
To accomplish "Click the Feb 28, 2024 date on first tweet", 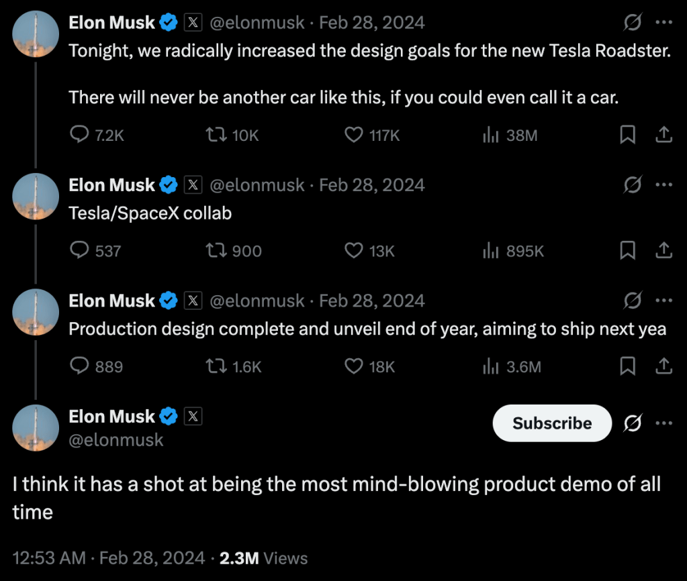I will 371,23.
